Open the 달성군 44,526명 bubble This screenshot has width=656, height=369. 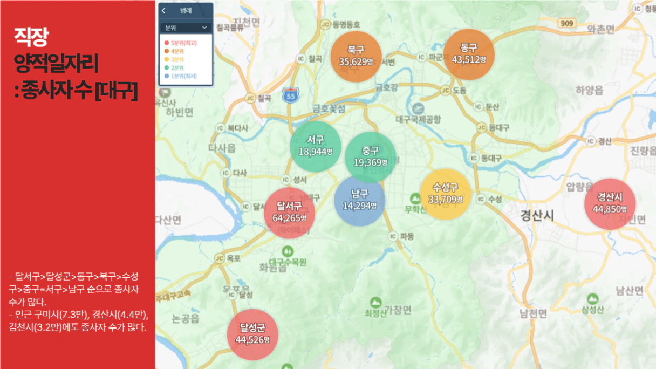252,334
